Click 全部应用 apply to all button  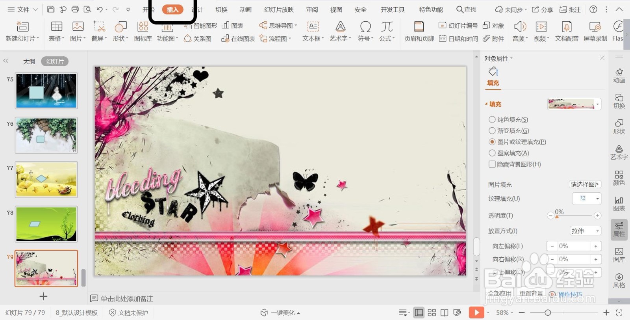(x=500, y=293)
